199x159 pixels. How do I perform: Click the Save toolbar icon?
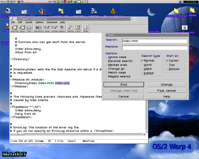click(22, 28)
